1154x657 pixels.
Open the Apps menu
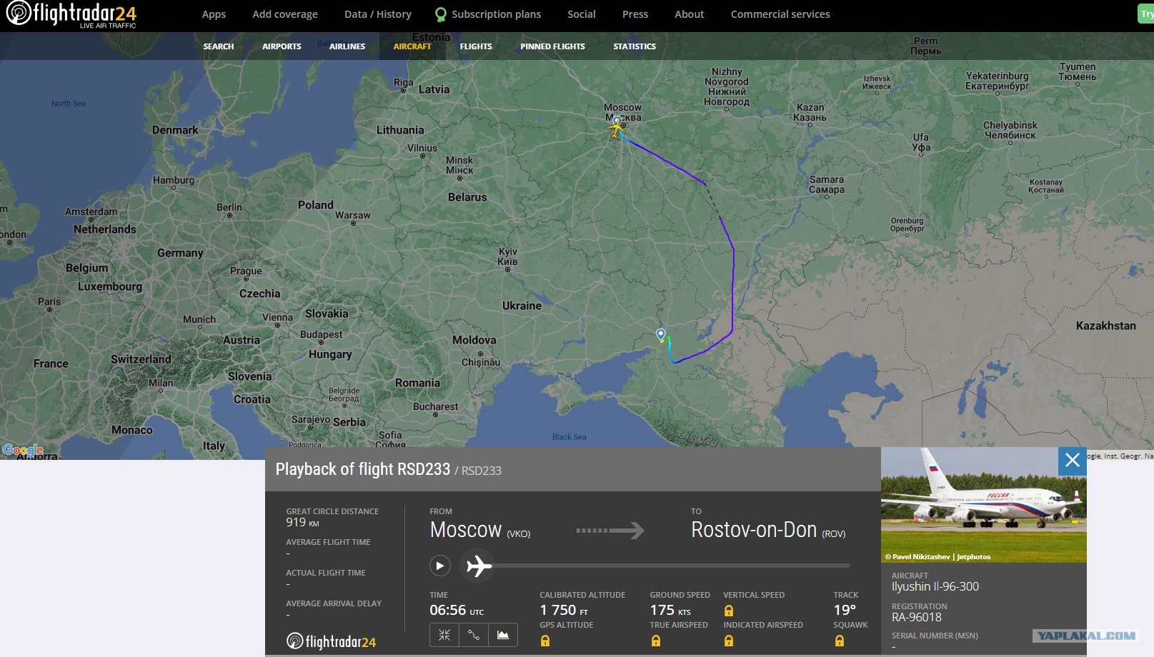[214, 14]
